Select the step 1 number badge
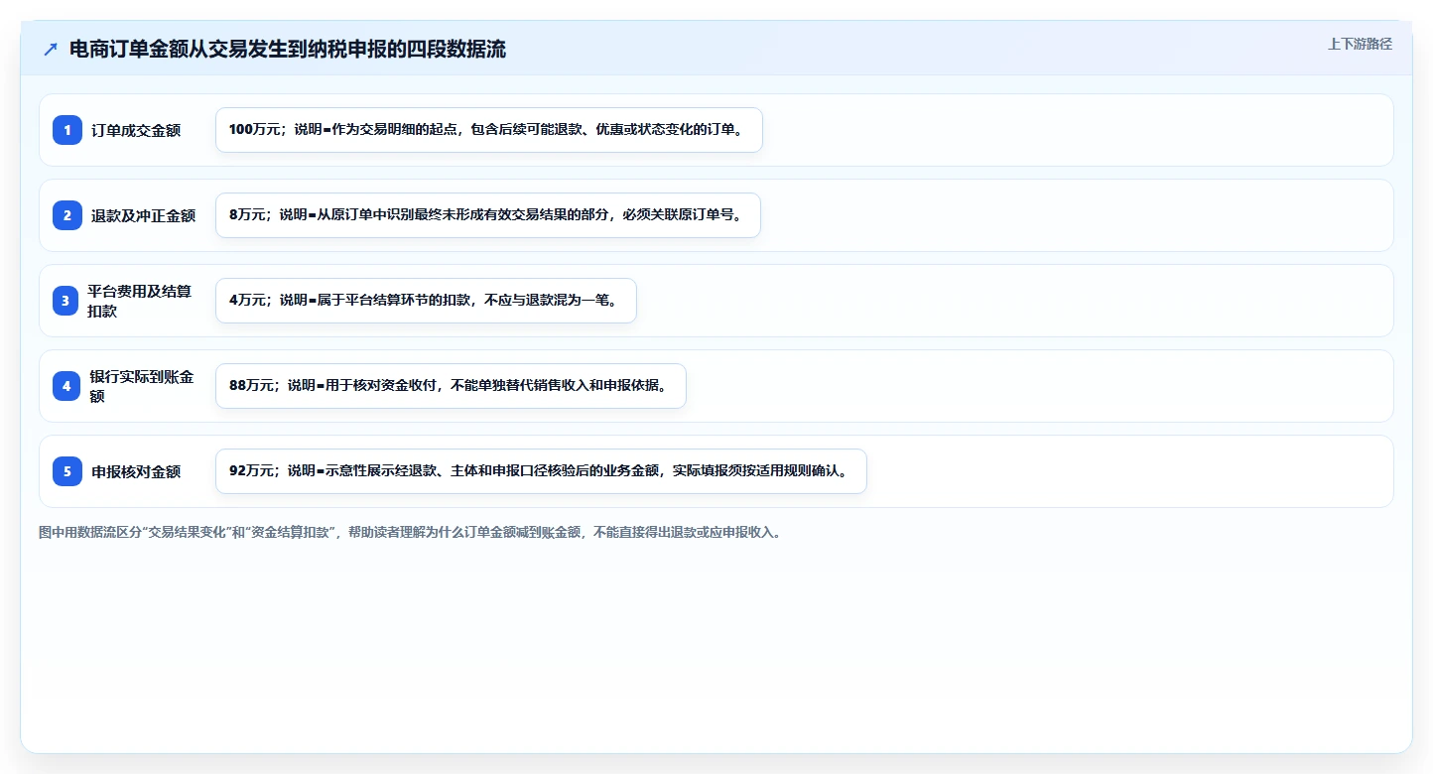Screen dimensions: 1433x774 [x=67, y=130]
